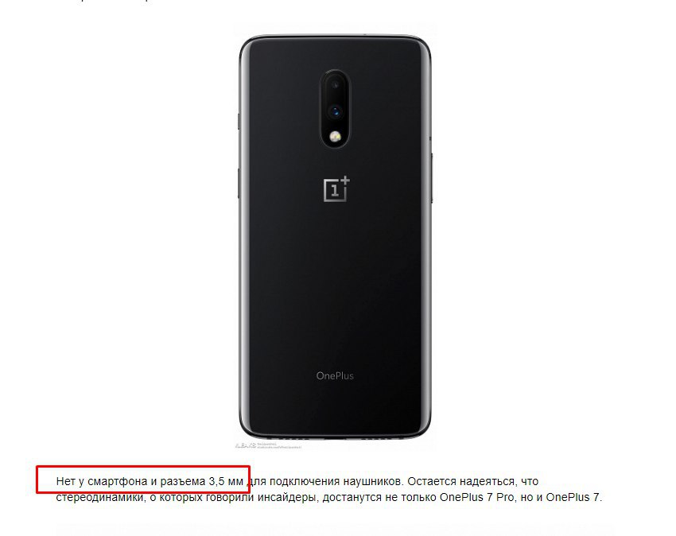This screenshot has width=676, height=536.
Task: Click the blurred text line at page bottom
Action: click(x=334, y=530)
